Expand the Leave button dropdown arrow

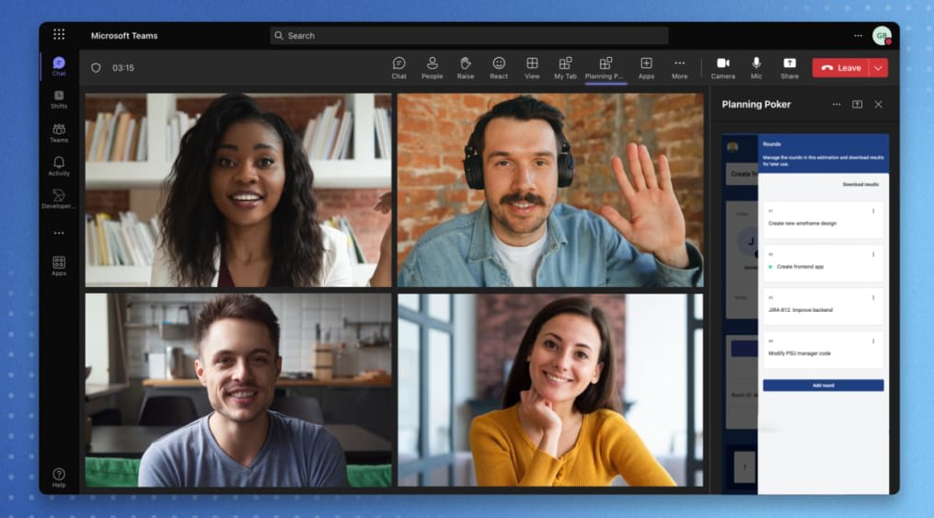879,68
